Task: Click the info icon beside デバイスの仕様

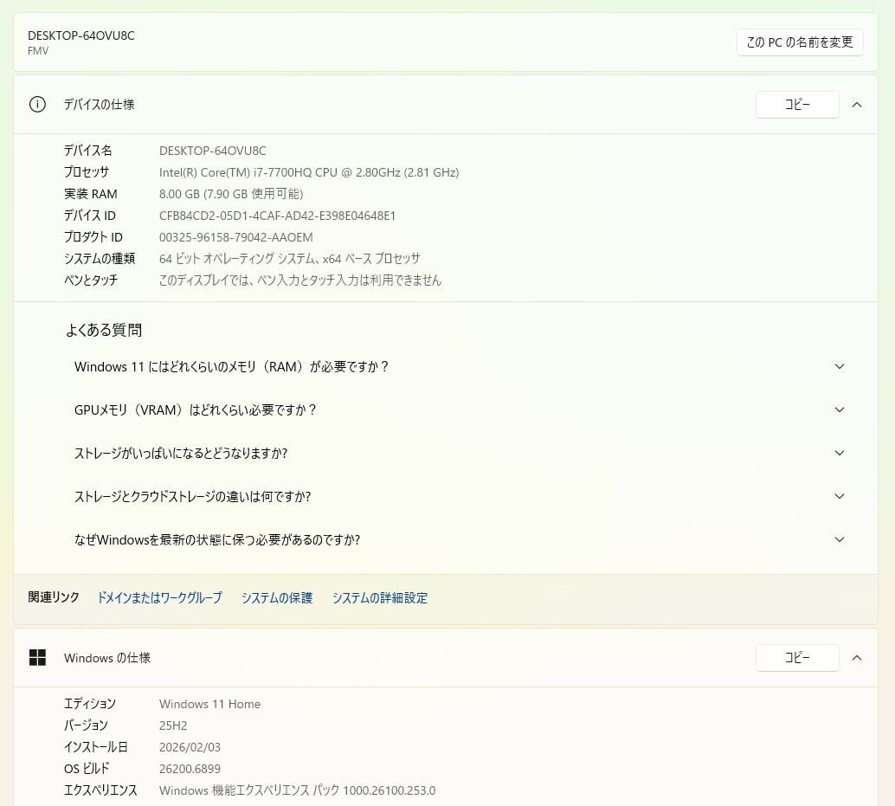Action: pos(37,105)
